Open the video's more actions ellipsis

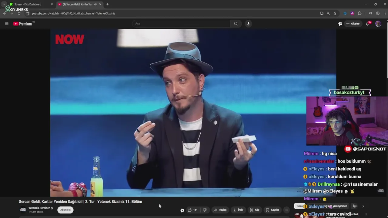[x=286, y=210]
